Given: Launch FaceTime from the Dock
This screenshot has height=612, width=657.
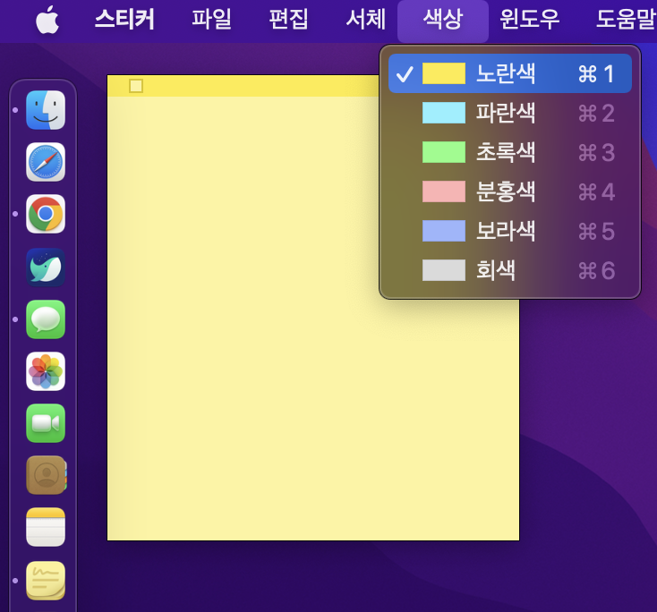Looking at the screenshot, I should [46, 423].
